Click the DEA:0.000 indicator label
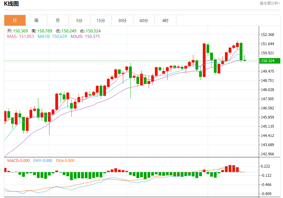 [x=65, y=161]
